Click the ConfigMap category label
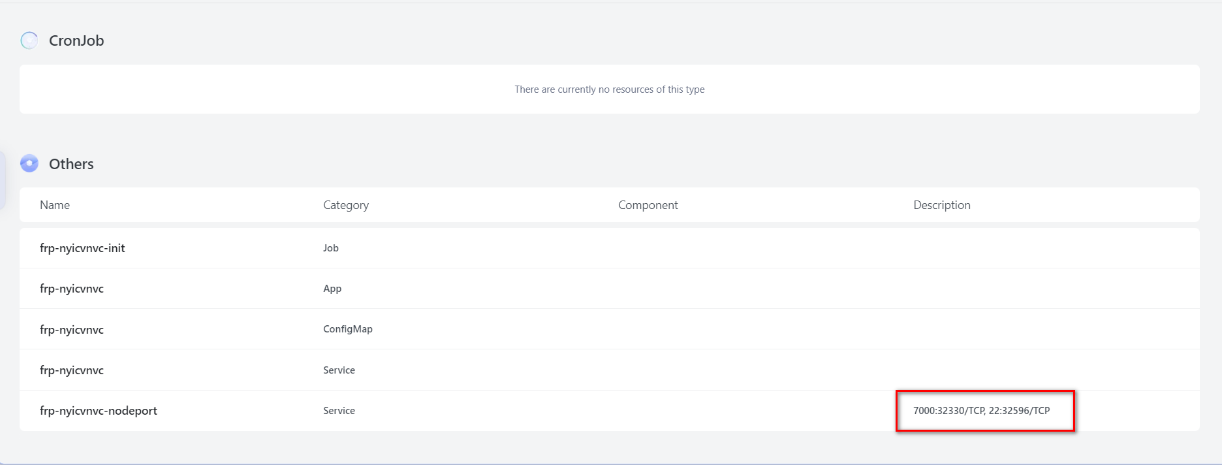Screen dimensions: 1222x465 tap(348, 329)
